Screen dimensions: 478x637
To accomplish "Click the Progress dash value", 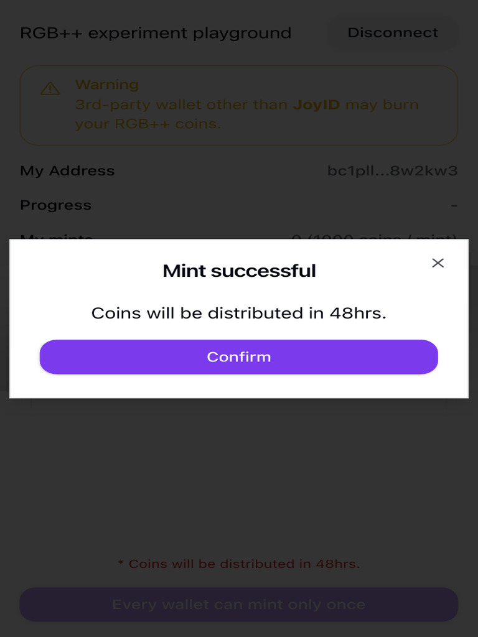I will 454,205.
